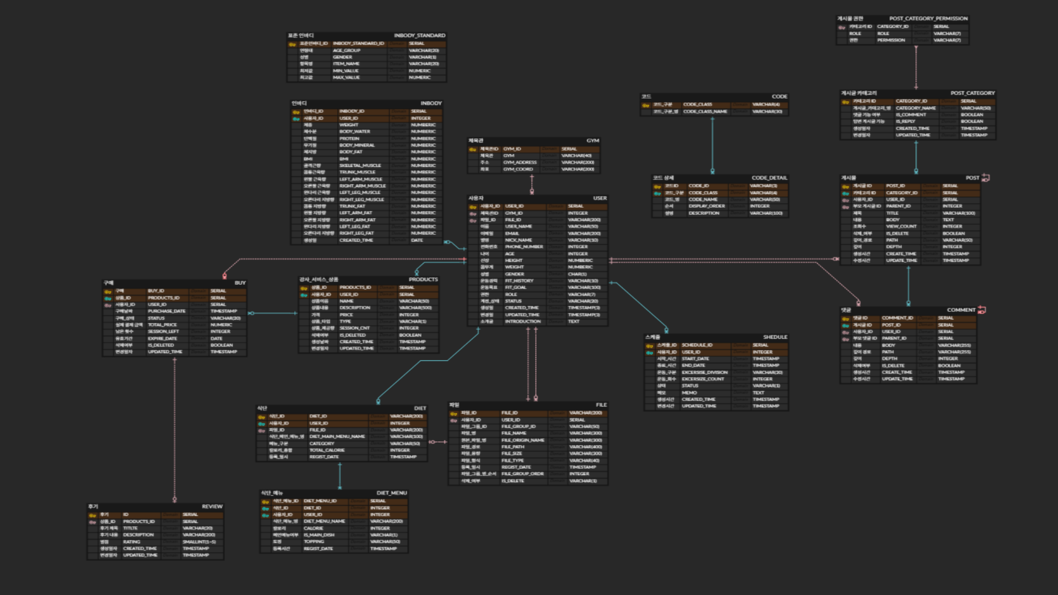Click the DIET_MAIN_MENU_NAME column name
This screenshot has width=1058, height=595.
(337, 437)
